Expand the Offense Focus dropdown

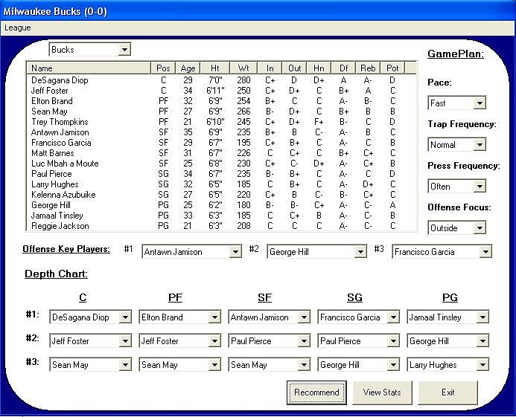[456, 227]
